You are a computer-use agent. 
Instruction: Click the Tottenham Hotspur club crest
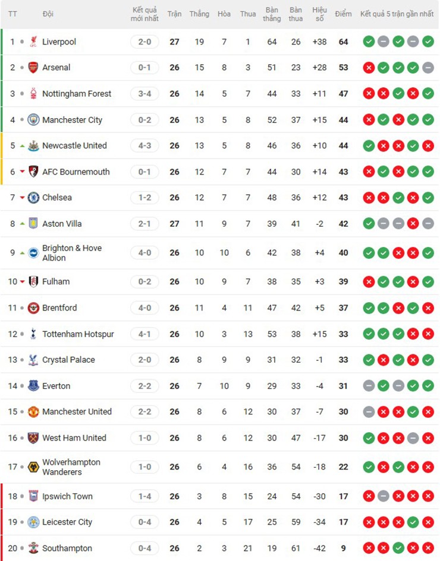(33, 334)
